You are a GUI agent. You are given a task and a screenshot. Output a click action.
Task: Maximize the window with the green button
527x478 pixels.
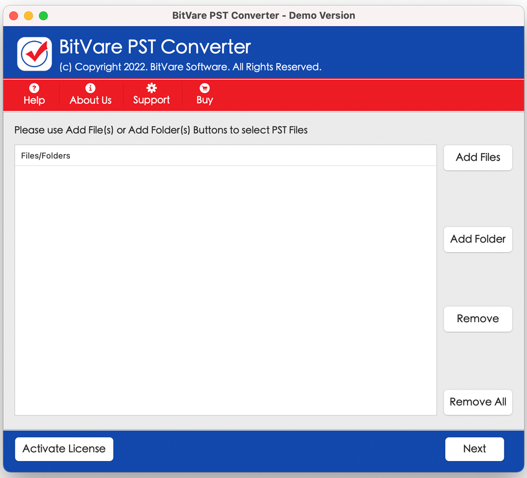pos(43,16)
